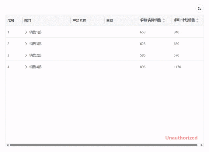Click row number 2 in 序号 column
Image resolution: width=209 pixels, height=152 pixels.
[x=8, y=44]
